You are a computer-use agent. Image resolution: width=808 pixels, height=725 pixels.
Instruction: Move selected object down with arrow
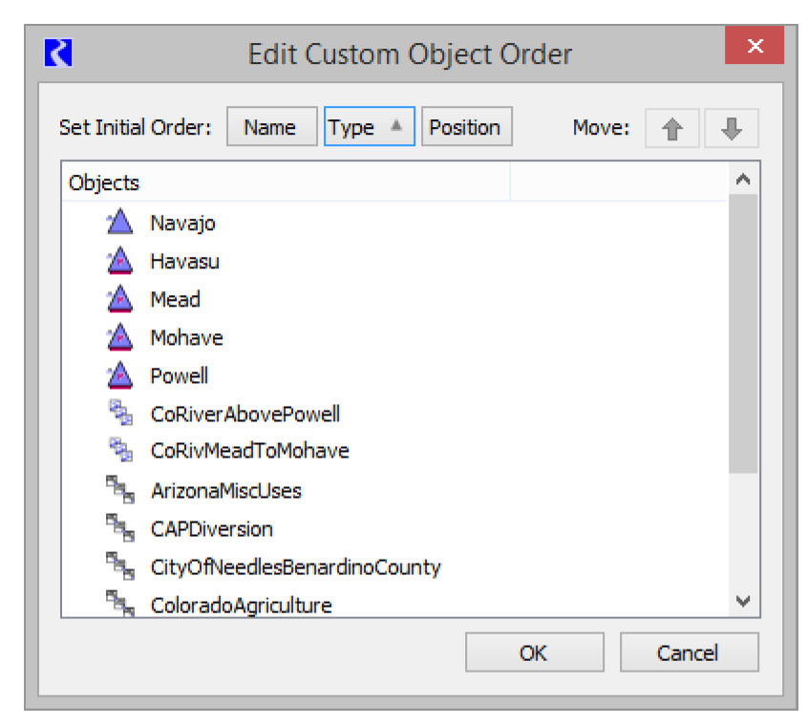732,129
